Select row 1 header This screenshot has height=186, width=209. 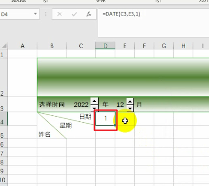[x=4, y=53]
